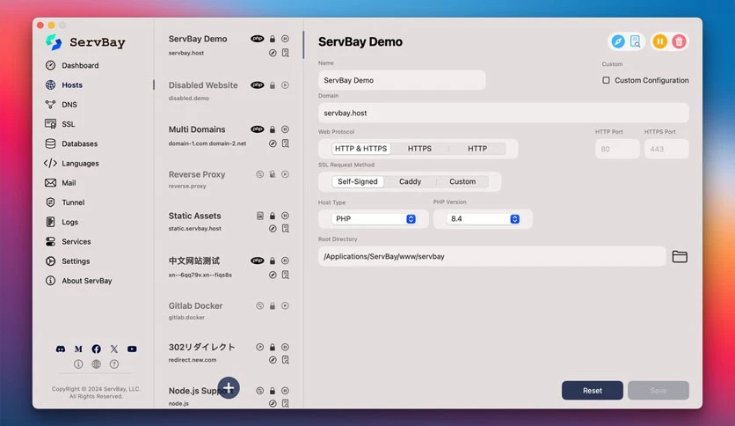This screenshot has width=735, height=426.
Task: Click the Name input field
Action: [402, 80]
